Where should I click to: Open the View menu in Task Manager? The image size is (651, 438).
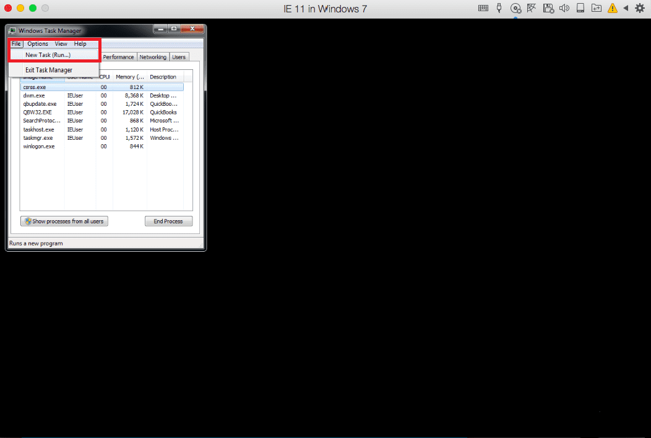point(61,43)
